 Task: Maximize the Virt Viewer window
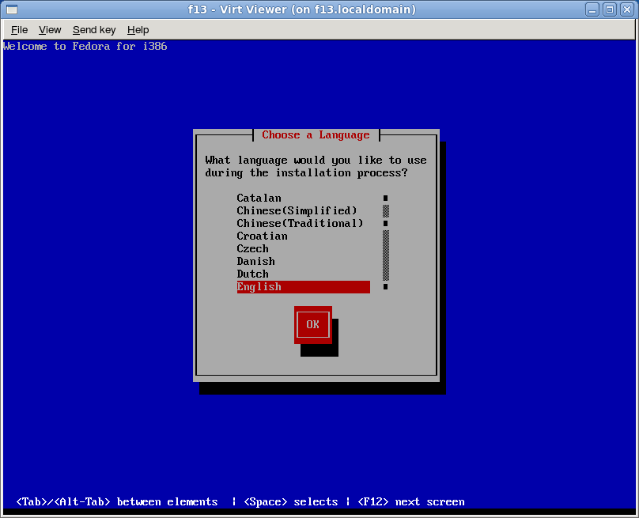pos(610,9)
